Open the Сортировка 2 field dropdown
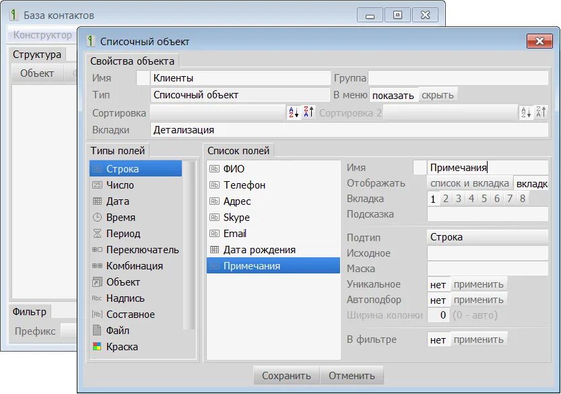This screenshot has width=561, height=394. [450, 112]
